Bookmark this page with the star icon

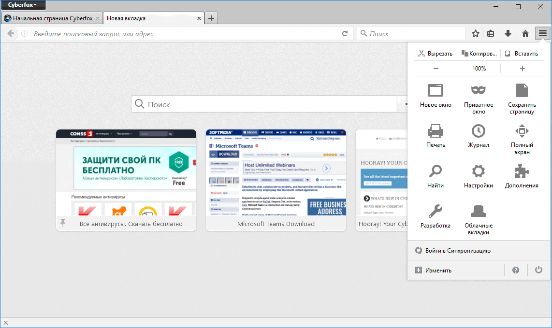[476, 33]
